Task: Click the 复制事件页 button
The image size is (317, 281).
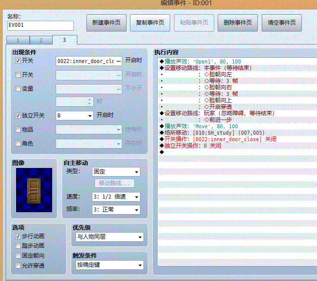Action: pos(150,22)
